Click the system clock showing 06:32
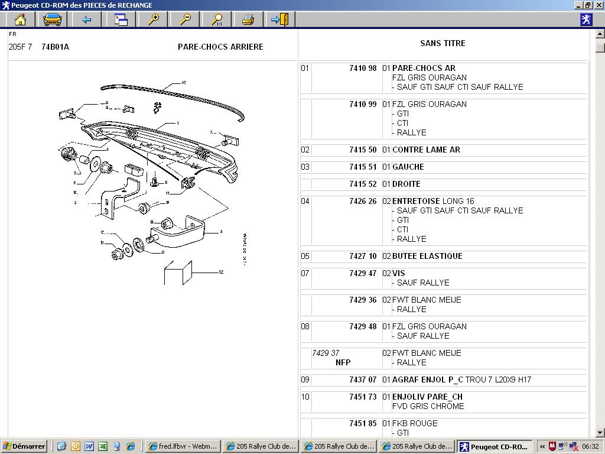The image size is (605, 454). tap(590, 446)
